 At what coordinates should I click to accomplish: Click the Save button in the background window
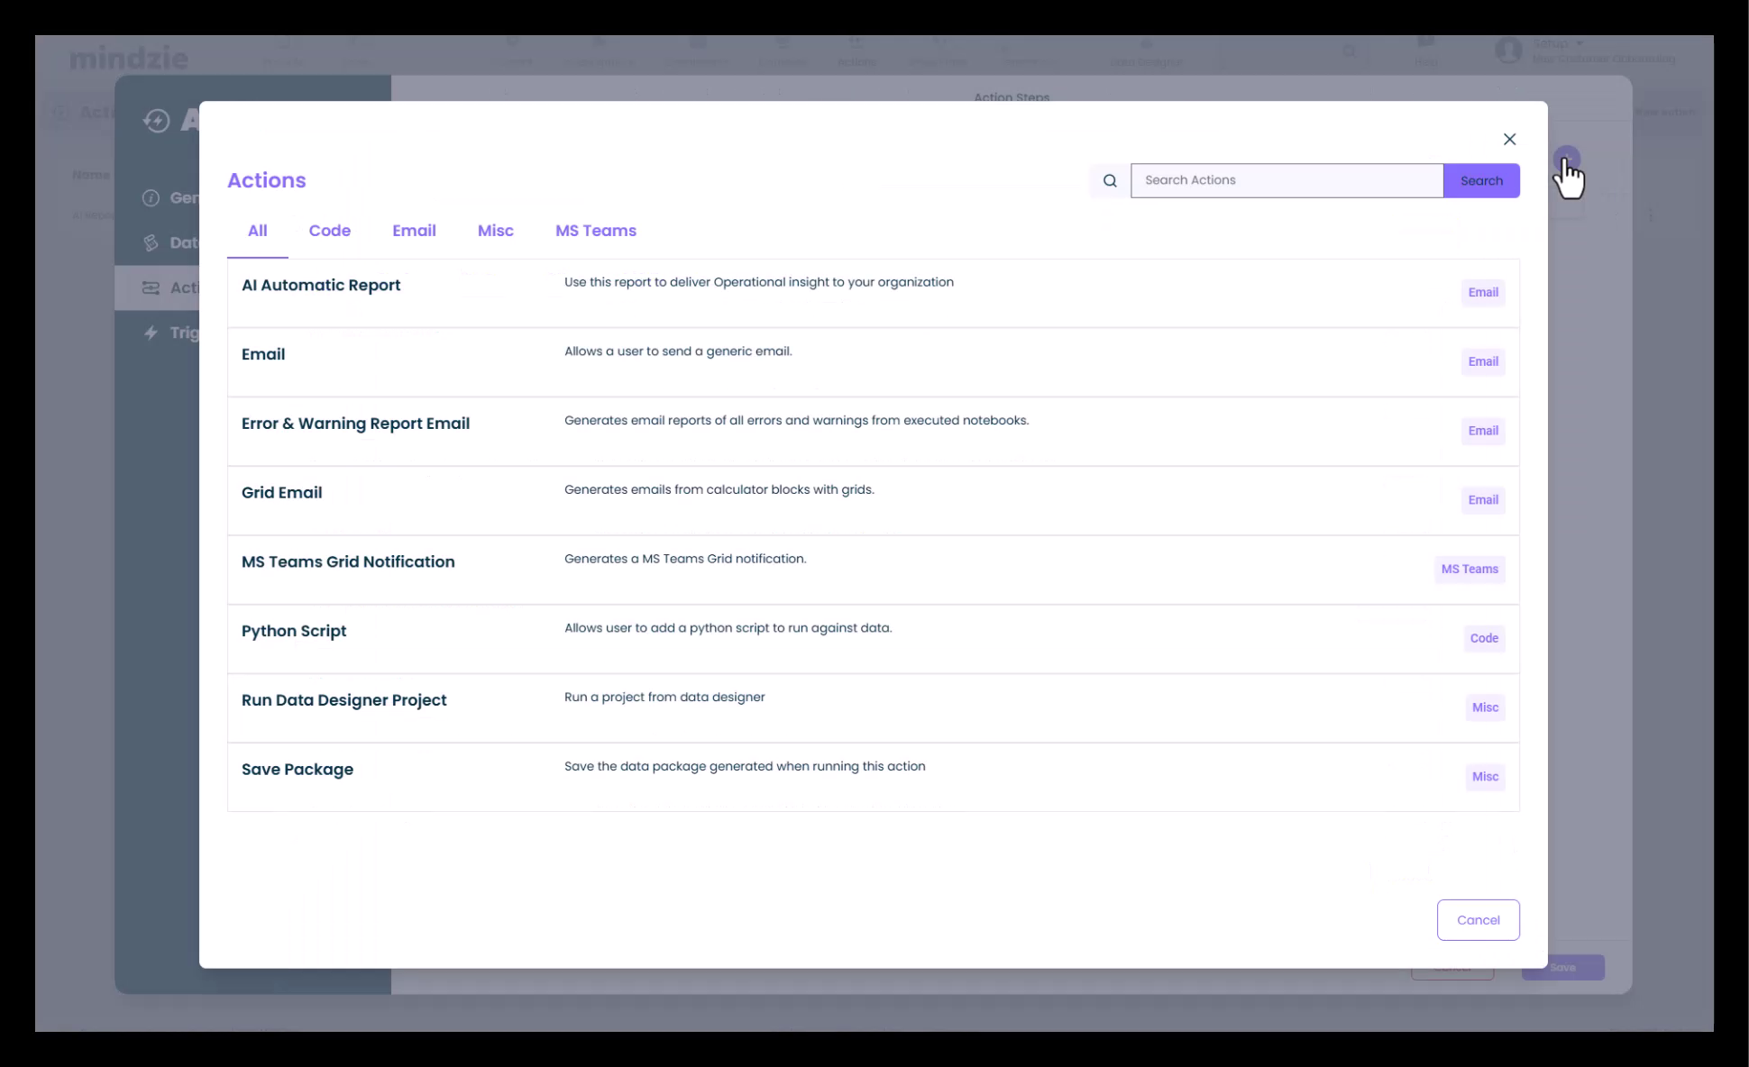point(1563,968)
